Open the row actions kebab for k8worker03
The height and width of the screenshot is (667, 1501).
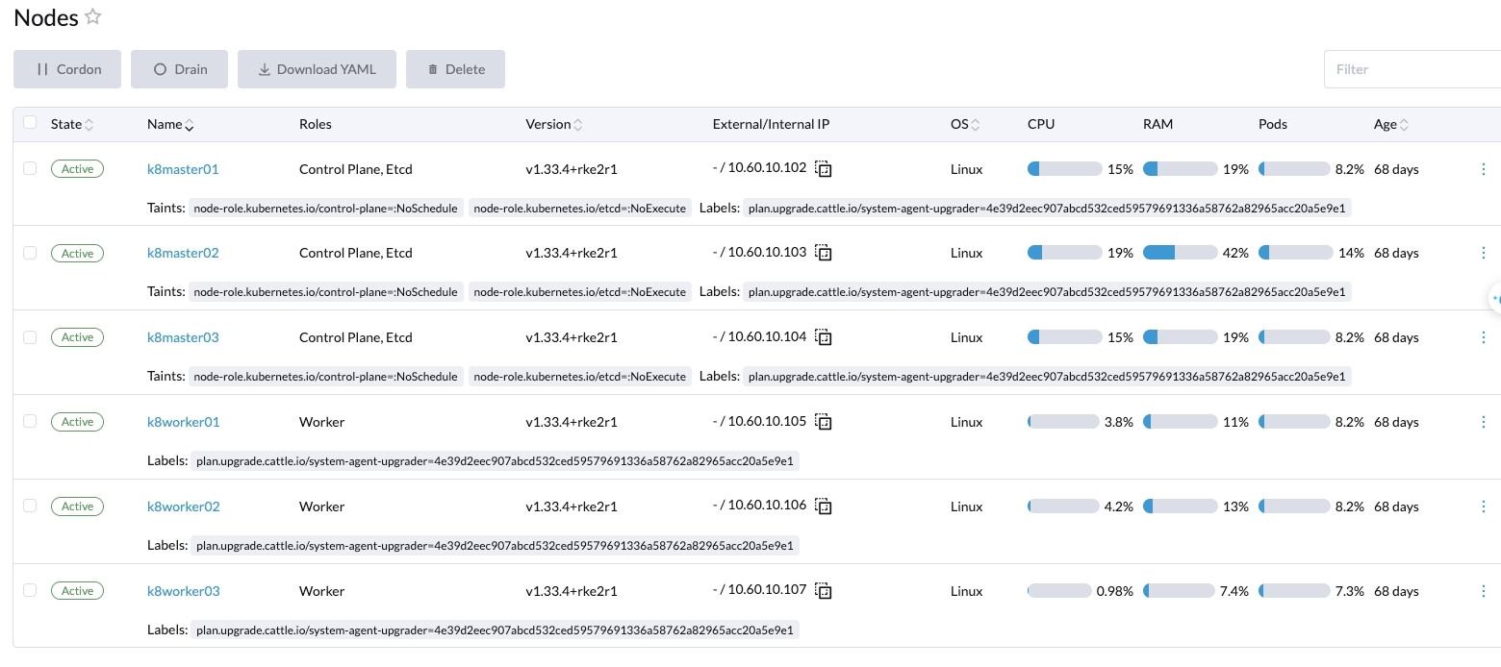coord(1484,591)
